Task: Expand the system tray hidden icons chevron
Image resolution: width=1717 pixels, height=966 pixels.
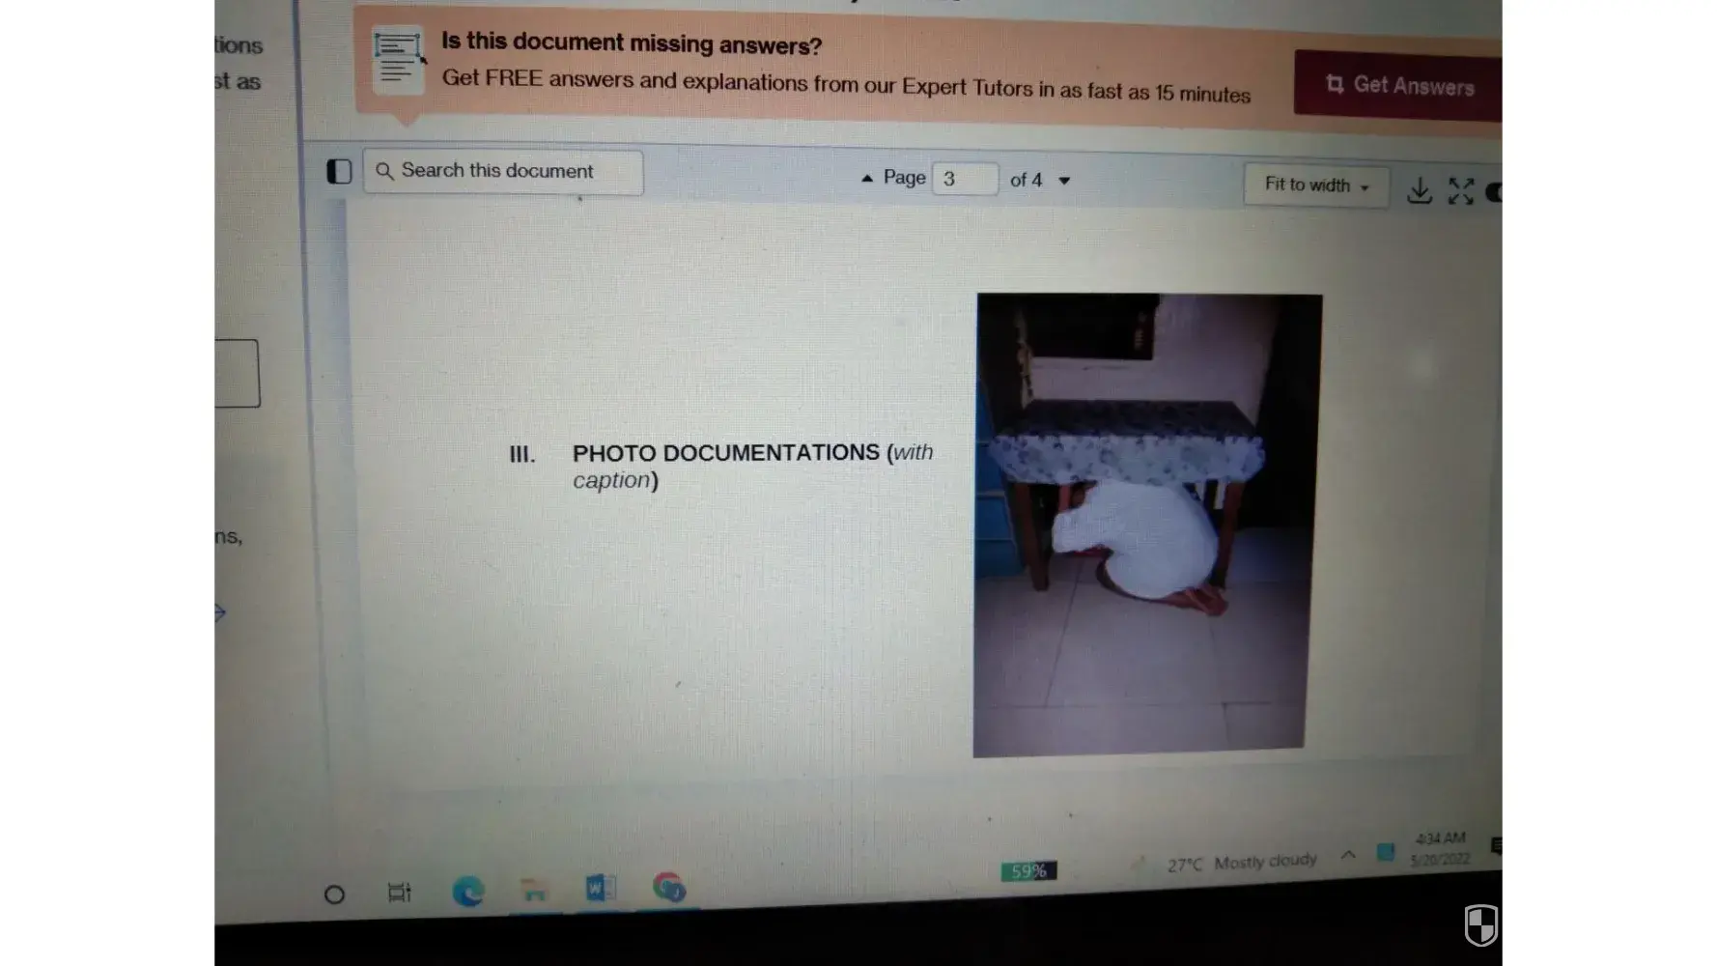Action: 1348,855
